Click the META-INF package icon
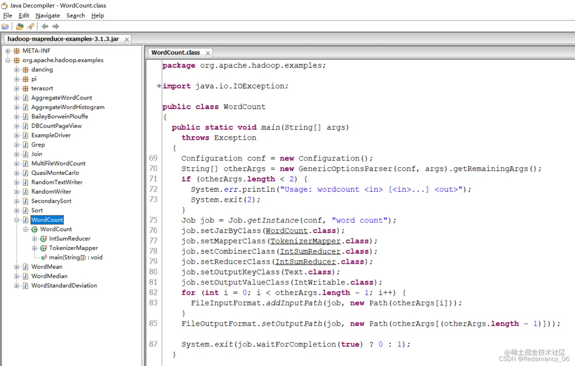 pyautogui.click(x=17, y=51)
